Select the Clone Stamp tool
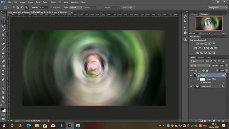The image size is (229, 129). click(x=3, y=53)
